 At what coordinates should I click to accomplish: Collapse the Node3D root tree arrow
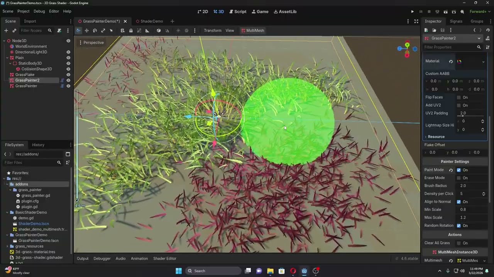click(x=4, y=41)
